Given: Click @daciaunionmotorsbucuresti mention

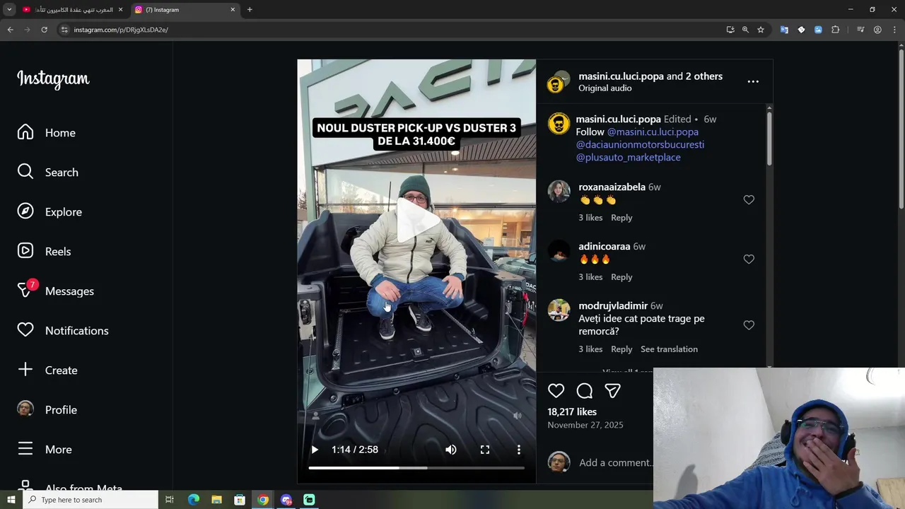Looking at the screenshot, I should tap(640, 144).
